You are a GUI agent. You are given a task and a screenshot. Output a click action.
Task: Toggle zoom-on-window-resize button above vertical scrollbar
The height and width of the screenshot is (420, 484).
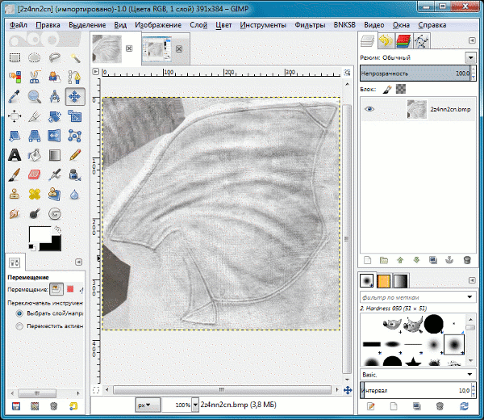coord(347,73)
